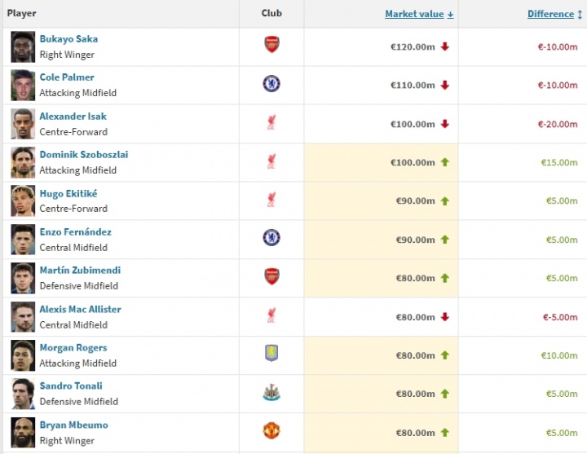The width and height of the screenshot is (587, 454).
Task: Click Cole Palmer's portrait thumbnail
Action: point(23,85)
